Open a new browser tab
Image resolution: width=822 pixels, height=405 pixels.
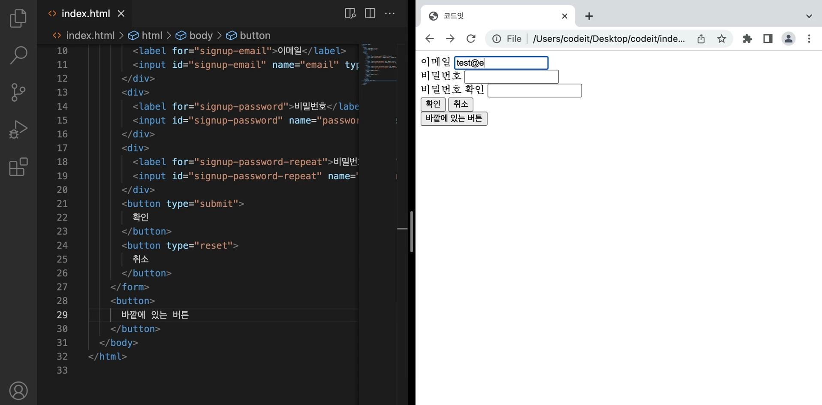[589, 16]
